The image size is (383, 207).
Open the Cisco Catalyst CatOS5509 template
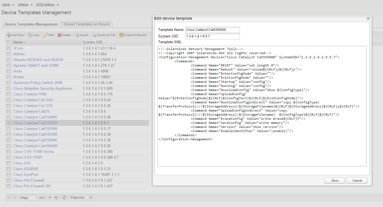[x=35, y=134]
